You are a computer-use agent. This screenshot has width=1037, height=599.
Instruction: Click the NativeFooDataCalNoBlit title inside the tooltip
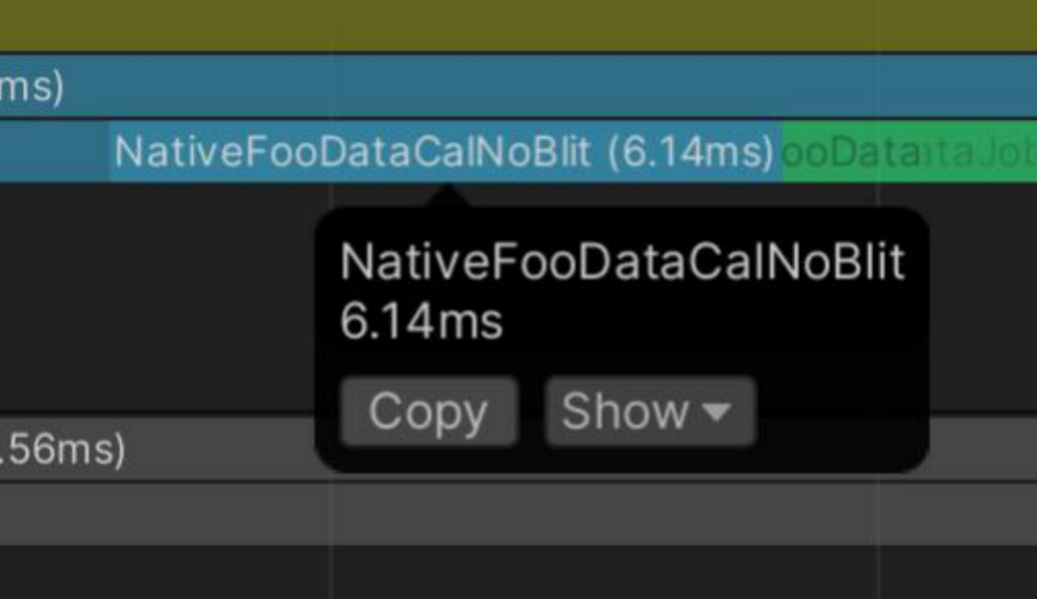pos(621,262)
